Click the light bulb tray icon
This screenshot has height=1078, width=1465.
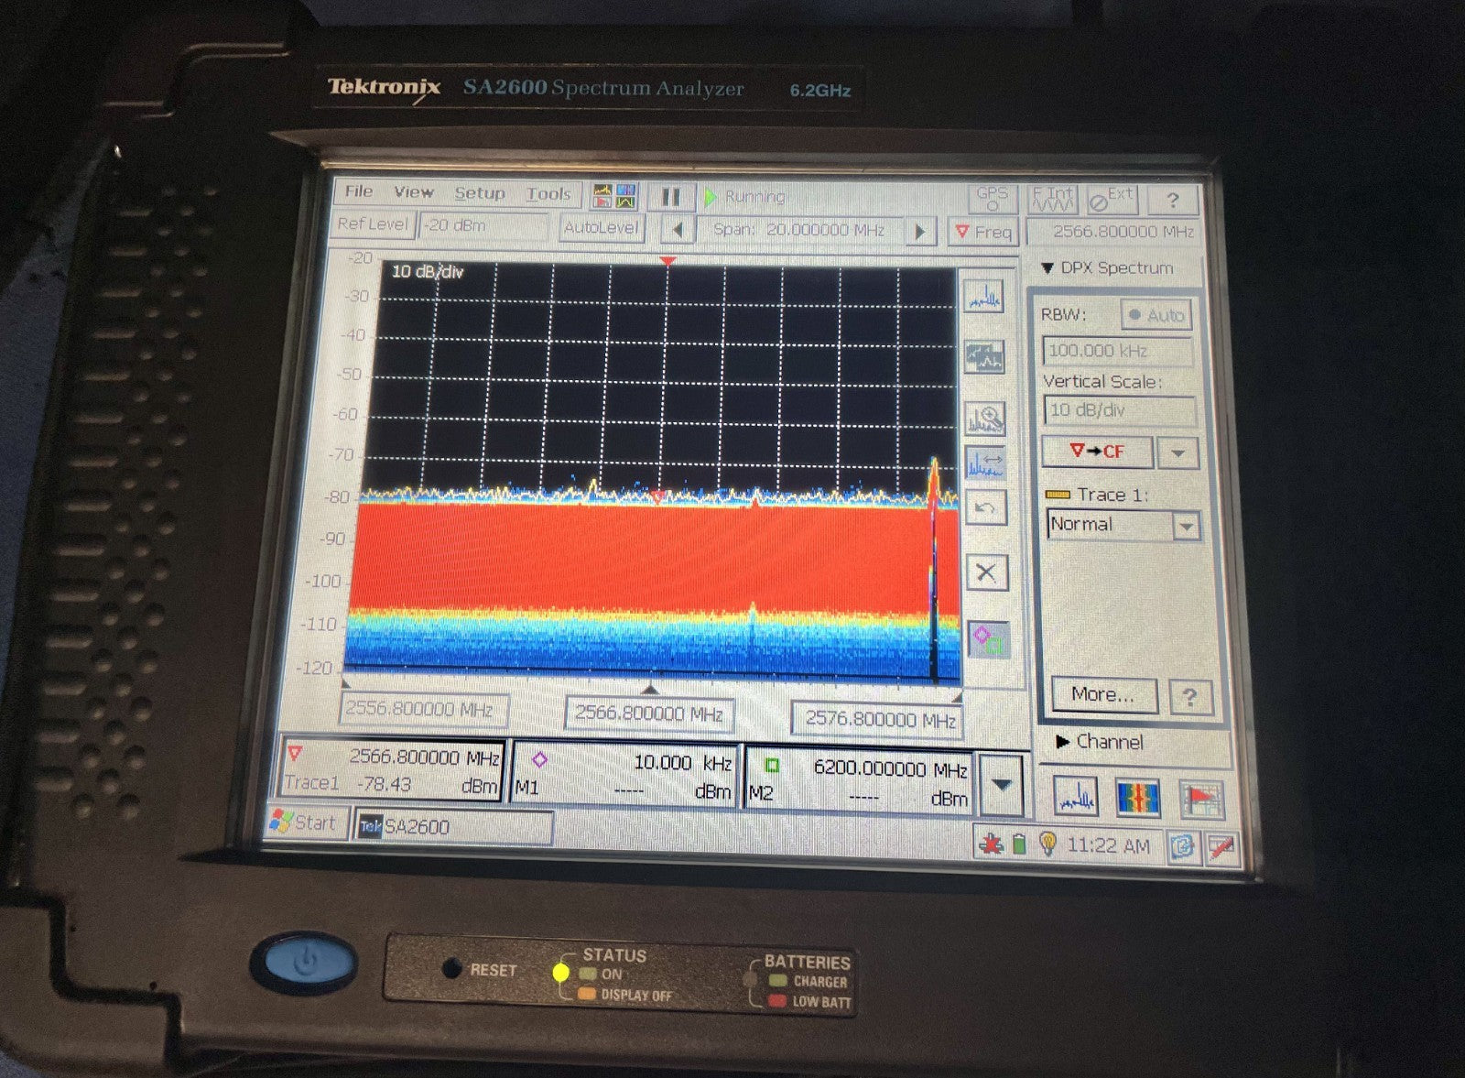(x=1047, y=844)
